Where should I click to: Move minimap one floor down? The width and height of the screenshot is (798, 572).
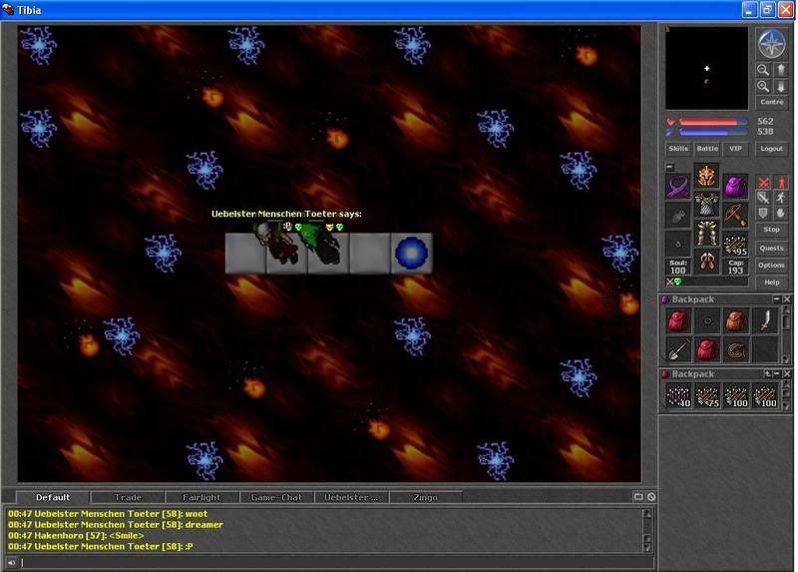pos(781,86)
